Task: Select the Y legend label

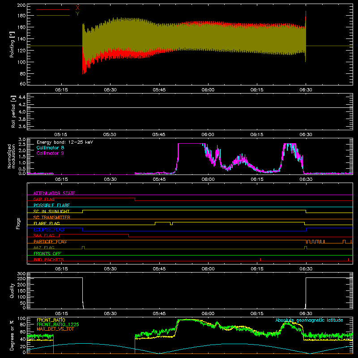Action: pos(77,14)
